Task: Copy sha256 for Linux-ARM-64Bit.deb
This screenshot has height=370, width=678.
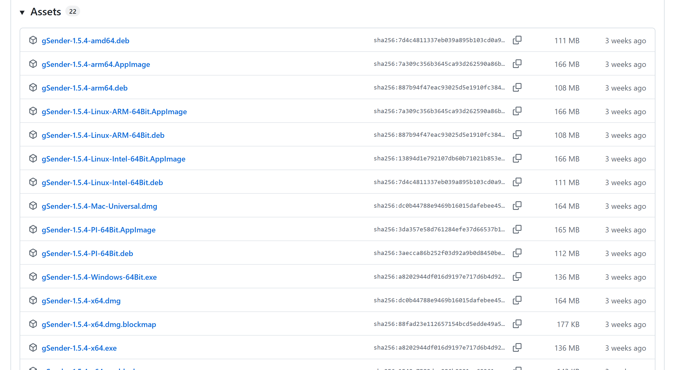Action: 517,135
